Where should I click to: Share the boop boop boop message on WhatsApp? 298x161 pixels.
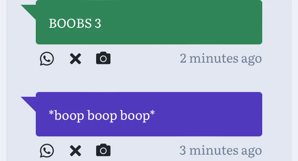[x=47, y=151]
